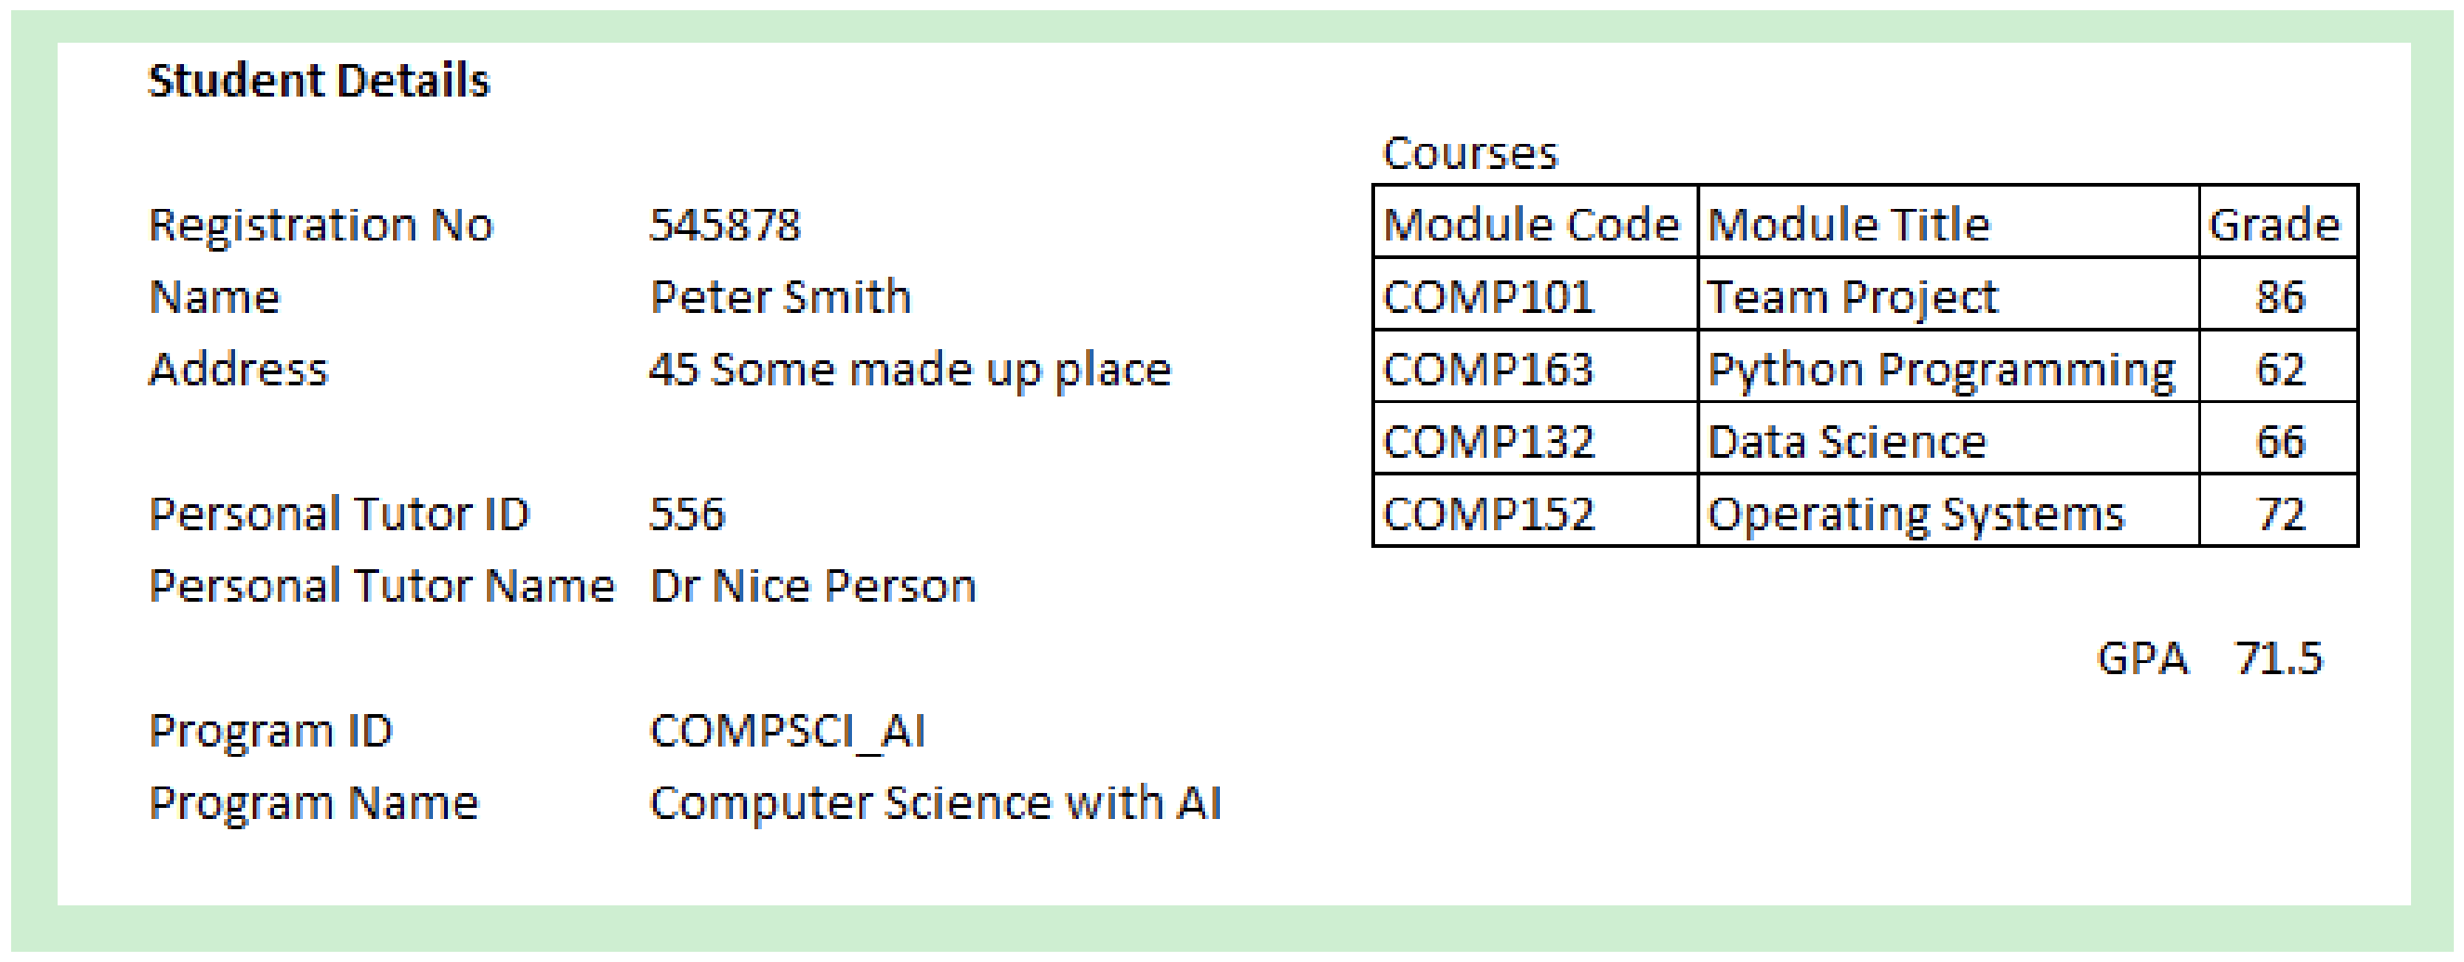
Task: Click the Operating Systems grade of 72
Action: [x=2279, y=514]
